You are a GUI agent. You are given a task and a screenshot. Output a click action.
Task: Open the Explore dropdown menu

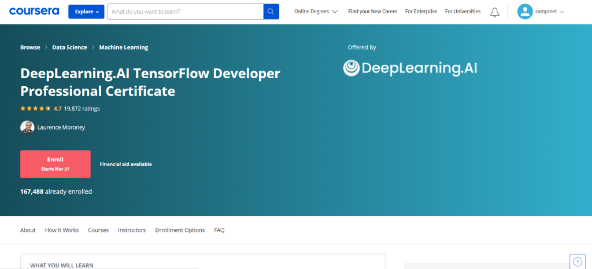[x=86, y=12]
